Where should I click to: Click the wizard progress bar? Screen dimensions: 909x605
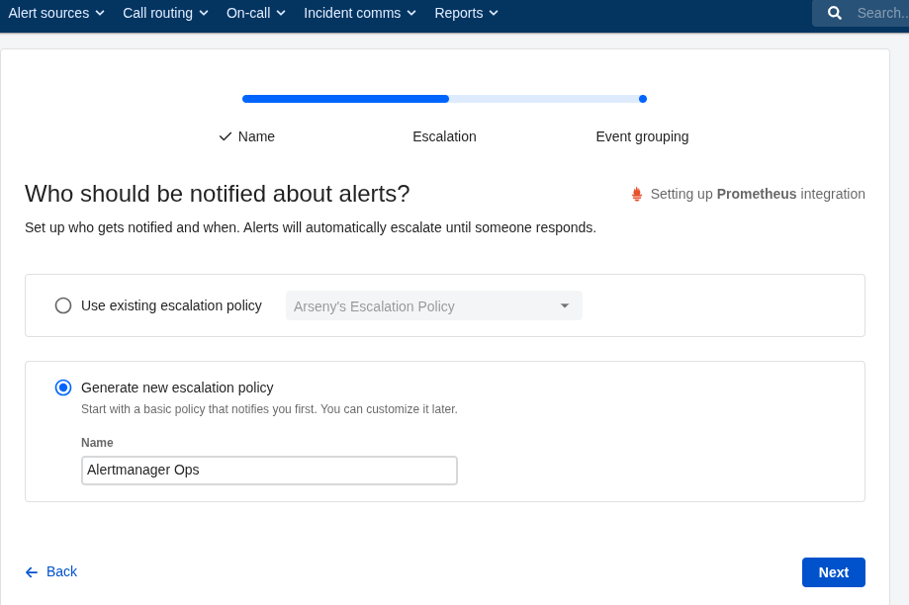coord(444,99)
